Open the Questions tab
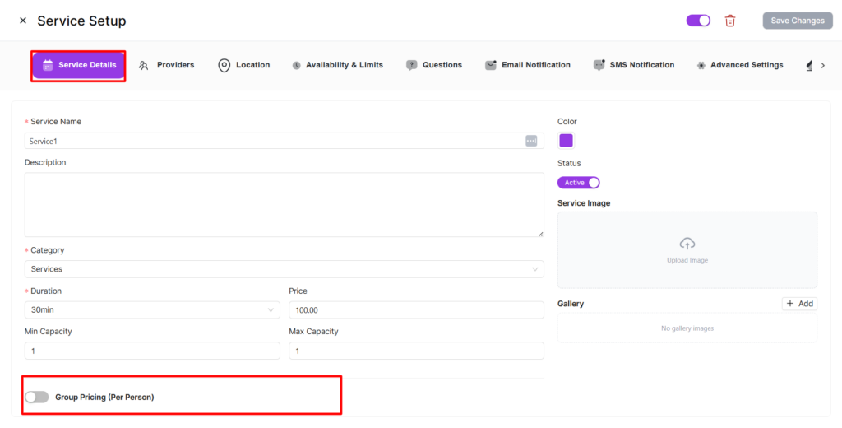 point(434,65)
